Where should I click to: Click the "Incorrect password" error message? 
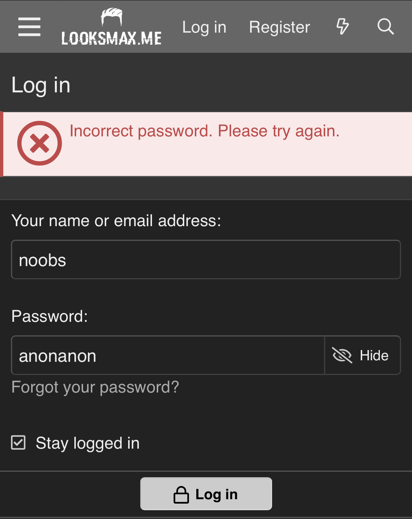pos(204,131)
